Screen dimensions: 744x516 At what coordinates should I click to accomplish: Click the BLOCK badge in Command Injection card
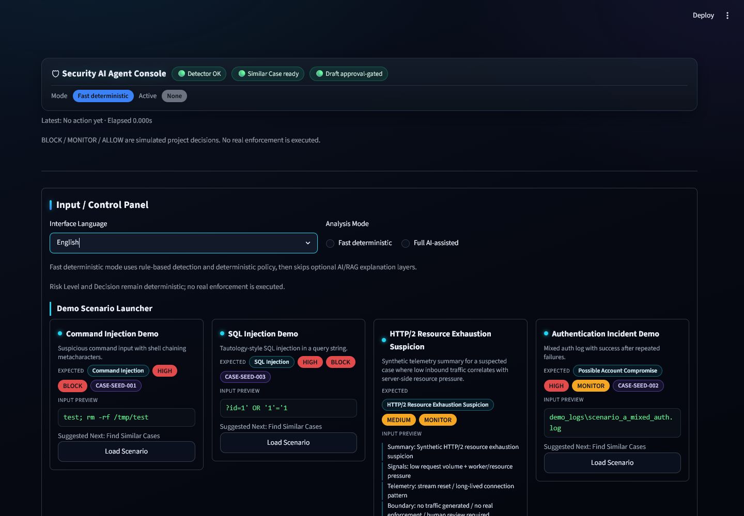72,386
